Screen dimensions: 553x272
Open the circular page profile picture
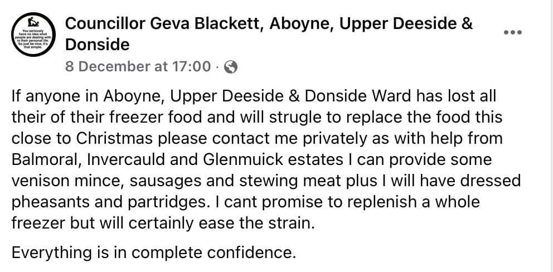point(33,35)
